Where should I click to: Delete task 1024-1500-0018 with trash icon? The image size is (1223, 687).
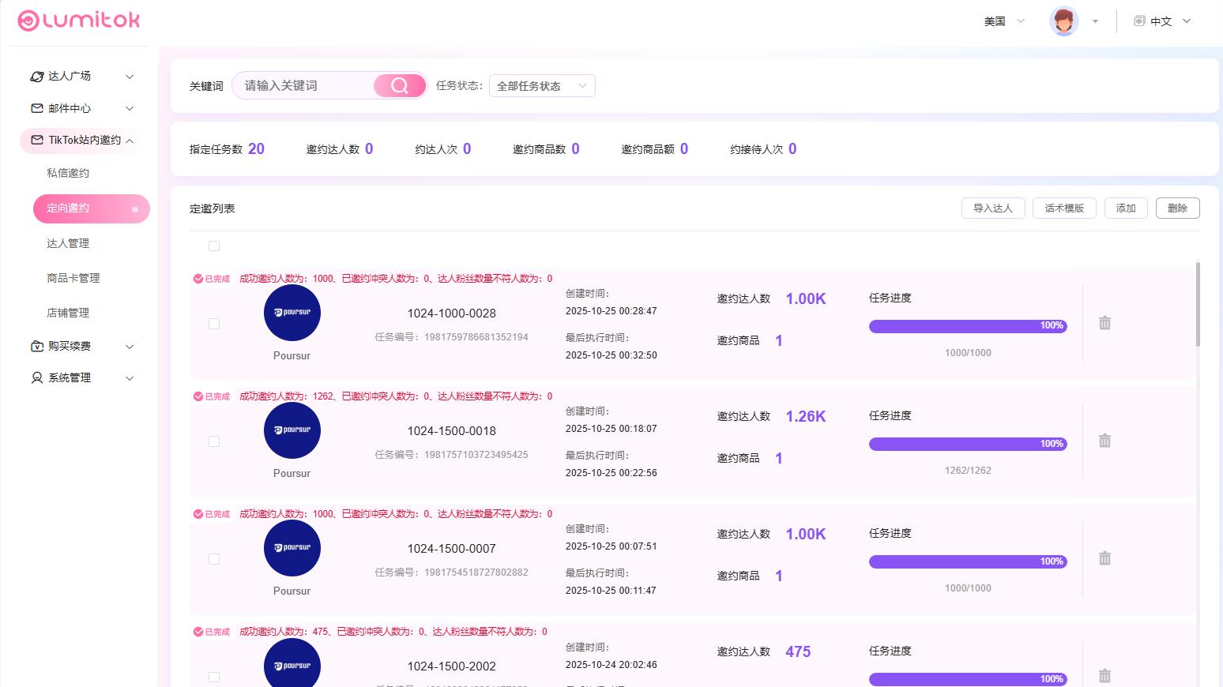pyautogui.click(x=1104, y=441)
